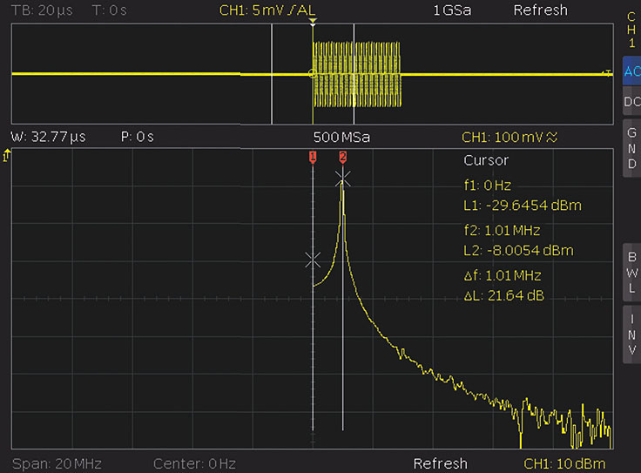Click the trigger point circle on time waveform
The width and height of the screenshot is (641, 473).
313,74
